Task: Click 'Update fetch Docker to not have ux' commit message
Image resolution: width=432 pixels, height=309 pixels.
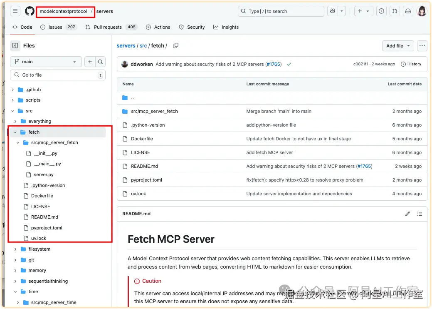Action: point(299,139)
